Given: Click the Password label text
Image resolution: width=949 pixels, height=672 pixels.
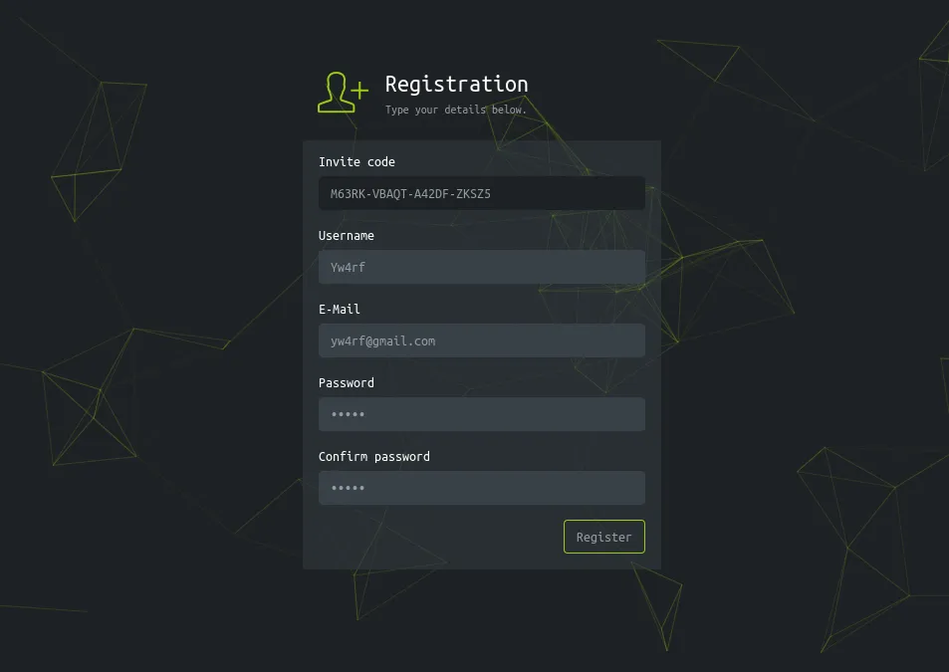Looking at the screenshot, I should pyautogui.click(x=346, y=383).
